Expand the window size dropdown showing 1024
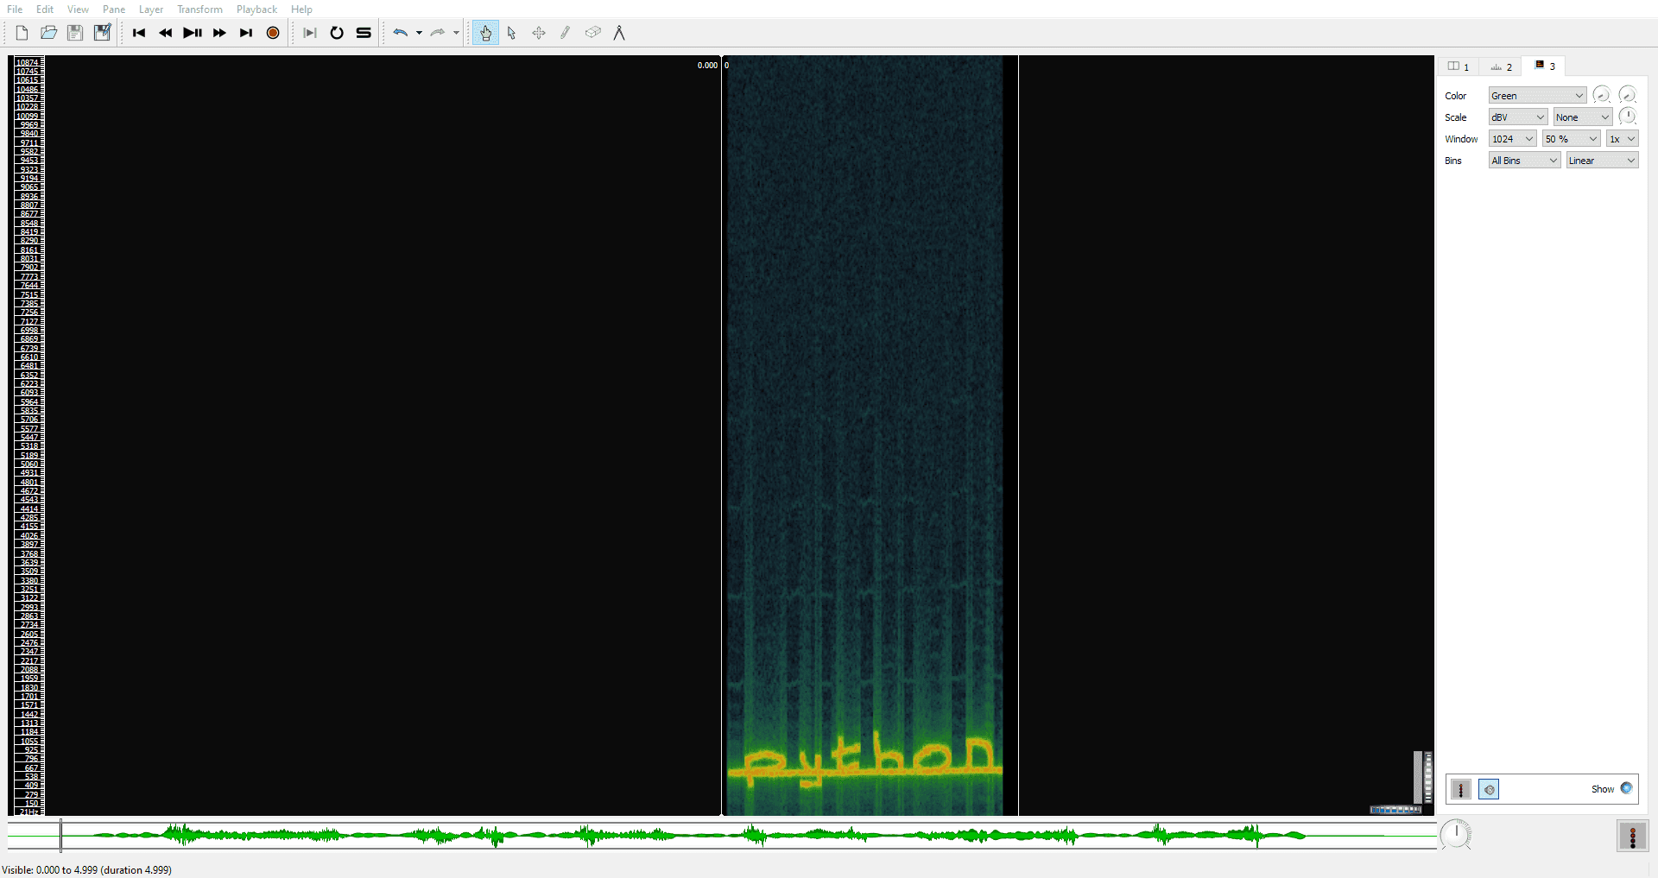 1512,139
